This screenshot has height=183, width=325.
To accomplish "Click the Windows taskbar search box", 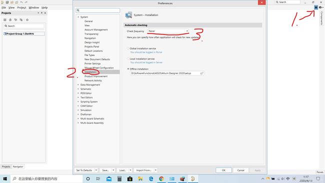I will 46,178.
